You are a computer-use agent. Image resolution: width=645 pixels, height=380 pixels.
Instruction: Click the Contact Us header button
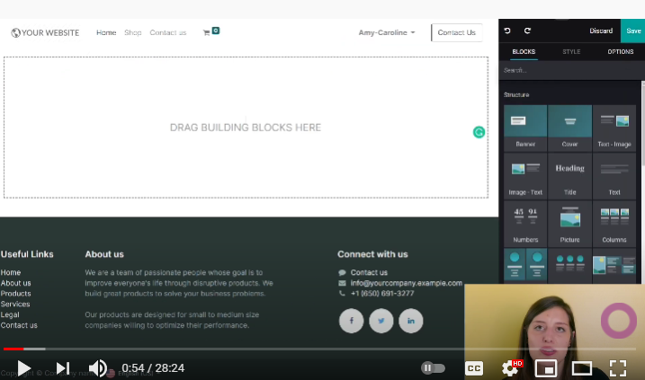457,32
